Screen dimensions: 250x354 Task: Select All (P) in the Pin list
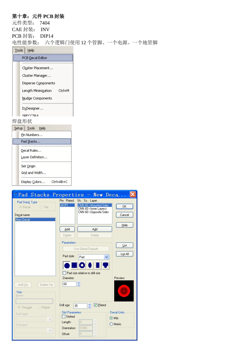click(x=67, y=205)
